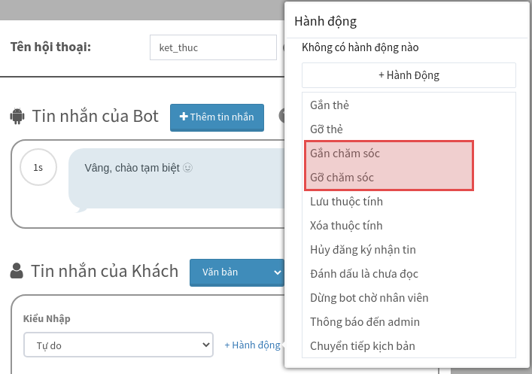The image size is (532, 374).
Task: Select Lưu thuộc tính action
Action: pos(409,202)
